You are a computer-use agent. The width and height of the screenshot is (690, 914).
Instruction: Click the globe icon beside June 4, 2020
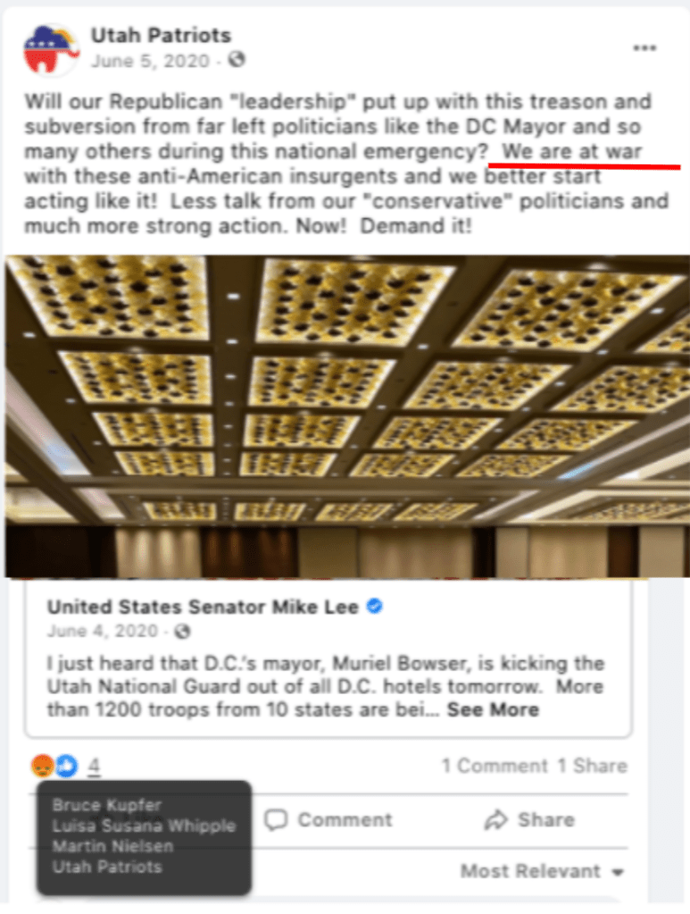click(x=182, y=632)
